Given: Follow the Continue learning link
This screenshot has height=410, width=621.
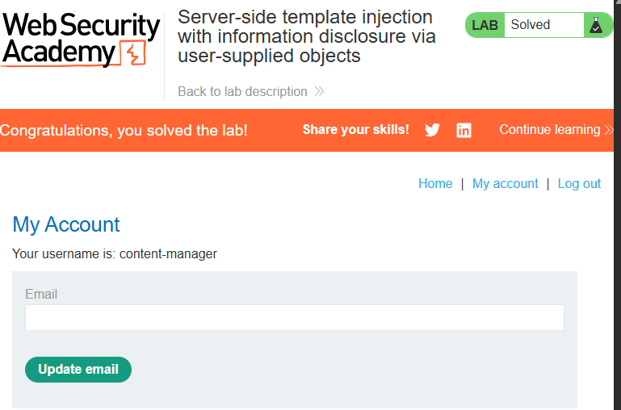Looking at the screenshot, I should [550, 129].
